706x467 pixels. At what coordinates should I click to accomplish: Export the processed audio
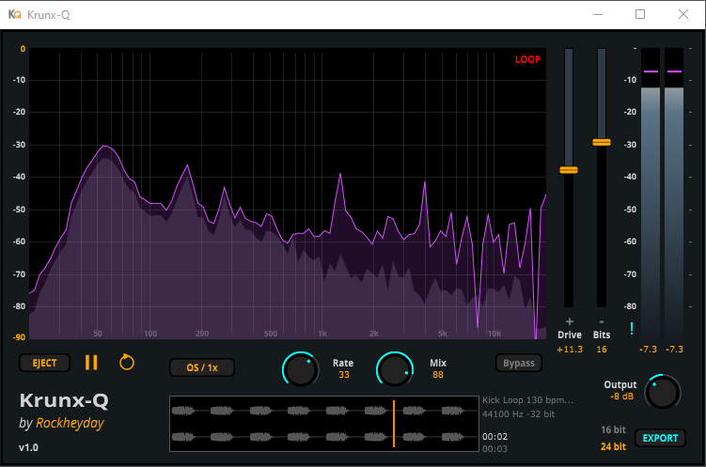tap(660, 438)
